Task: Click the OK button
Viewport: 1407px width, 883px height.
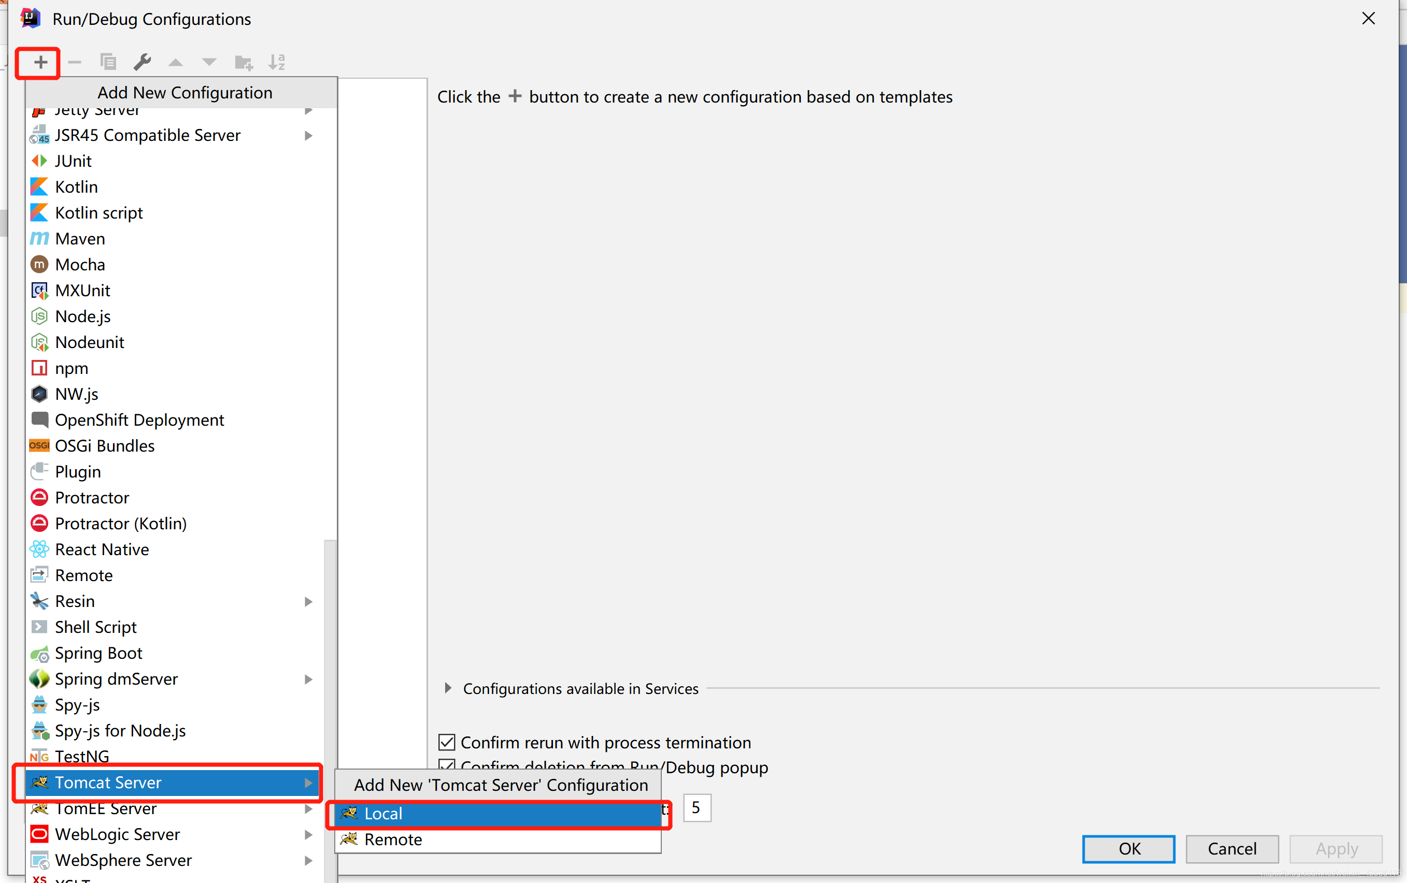Action: [x=1128, y=848]
